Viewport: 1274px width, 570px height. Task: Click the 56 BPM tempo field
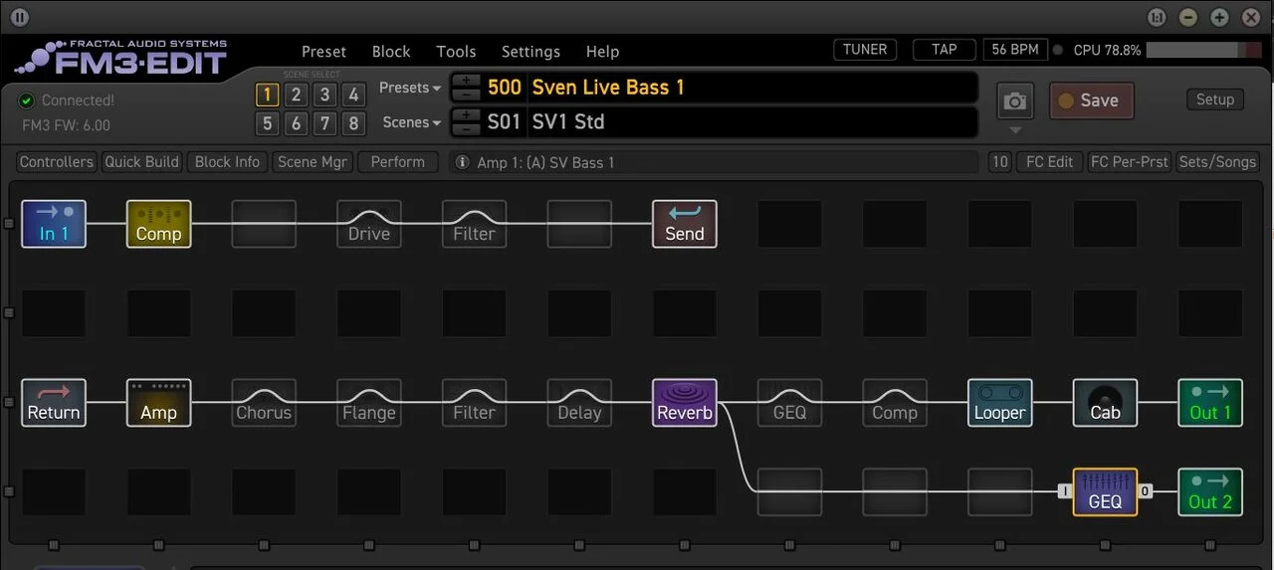[1015, 50]
